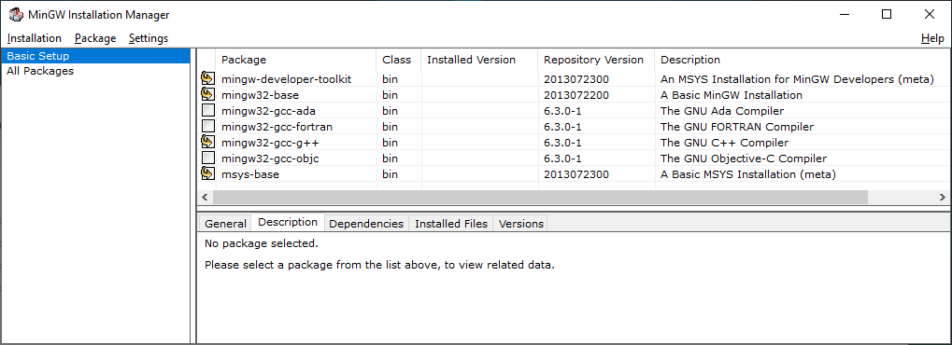
Task: Open the Settings menu
Action: (x=149, y=38)
